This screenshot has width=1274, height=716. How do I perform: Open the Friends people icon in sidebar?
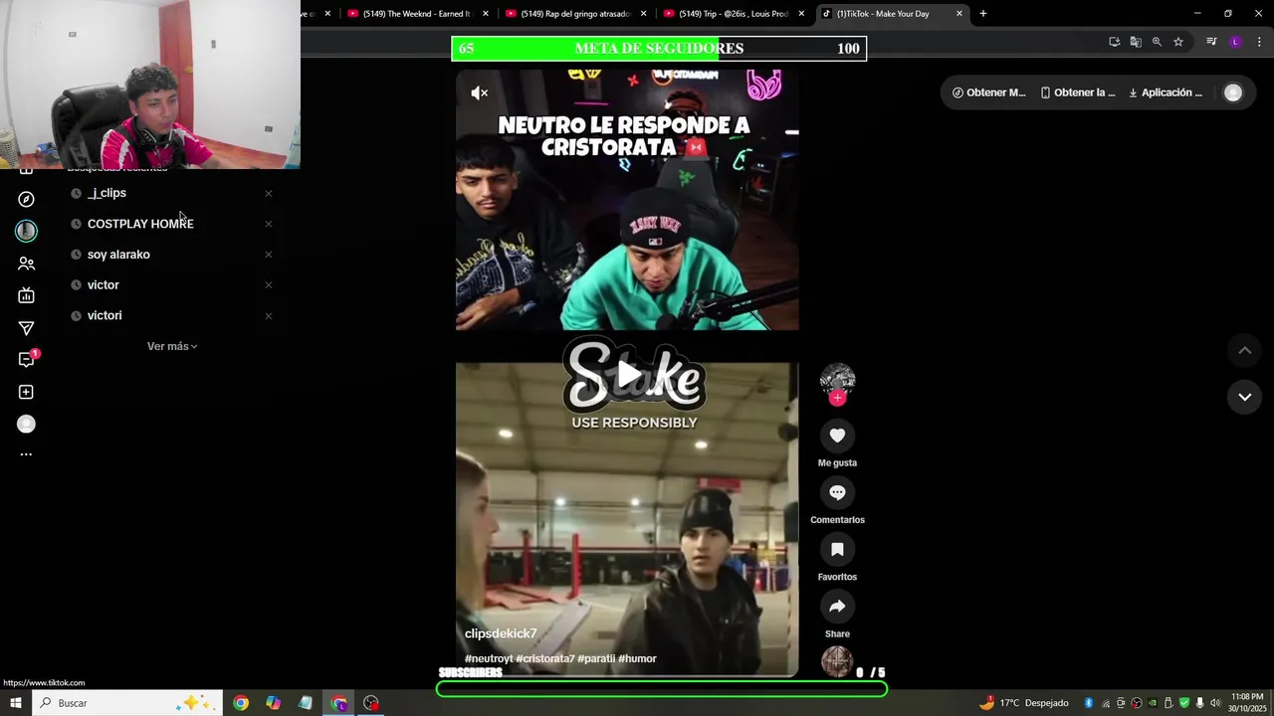point(27,264)
